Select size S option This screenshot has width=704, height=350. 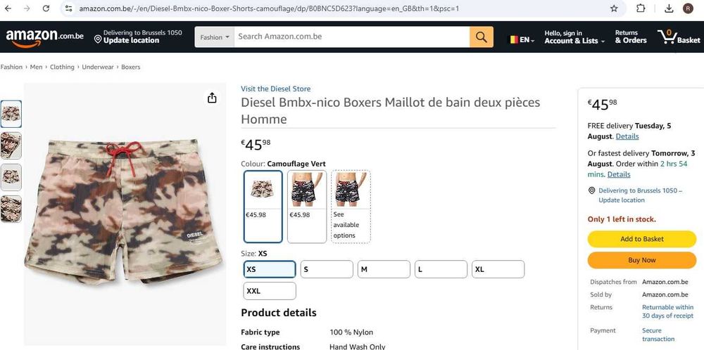(x=327, y=269)
